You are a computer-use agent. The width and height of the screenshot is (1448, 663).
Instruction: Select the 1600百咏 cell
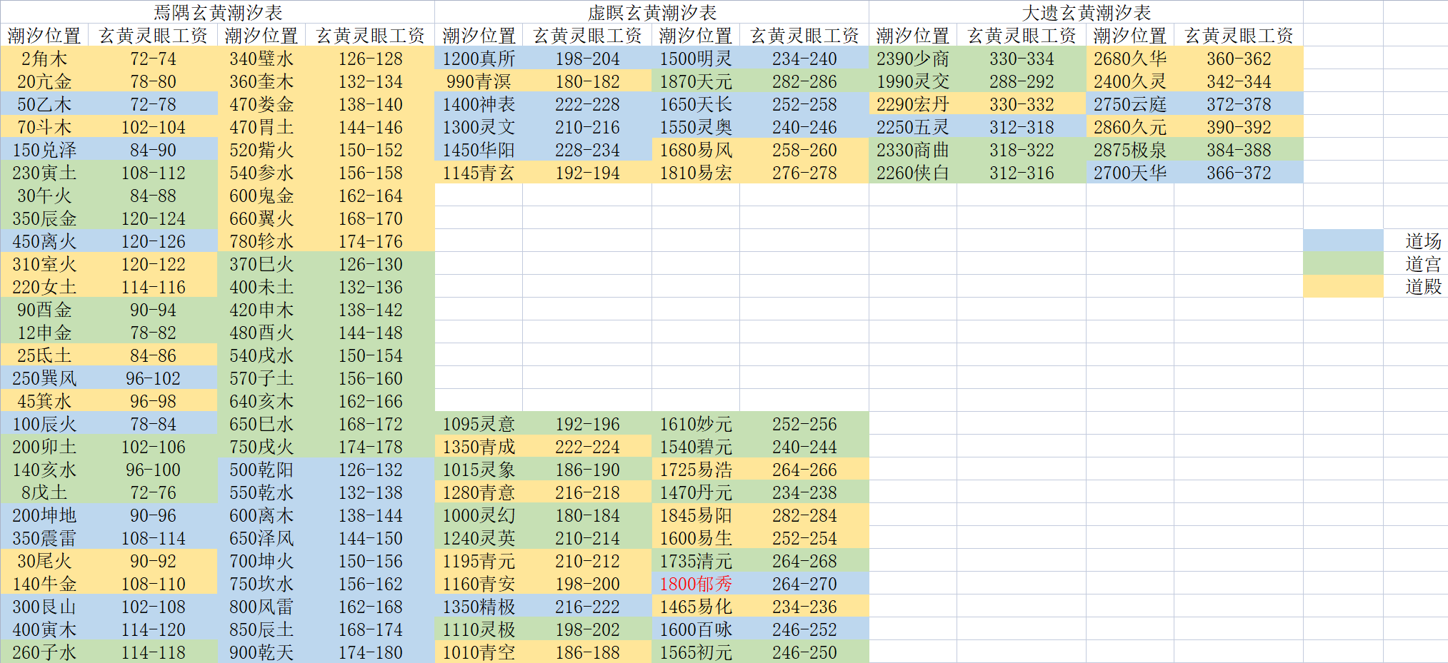[x=696, y=629]
